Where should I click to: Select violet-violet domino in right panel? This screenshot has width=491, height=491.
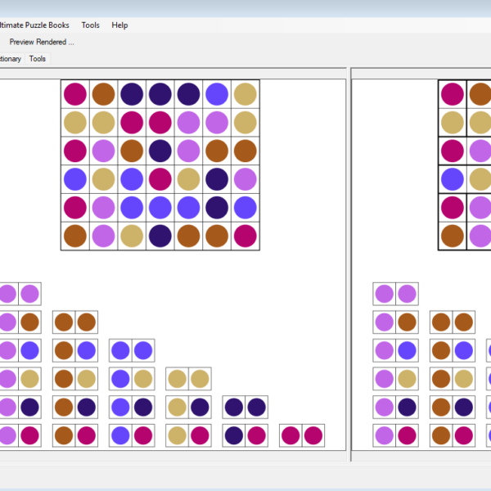395,294
